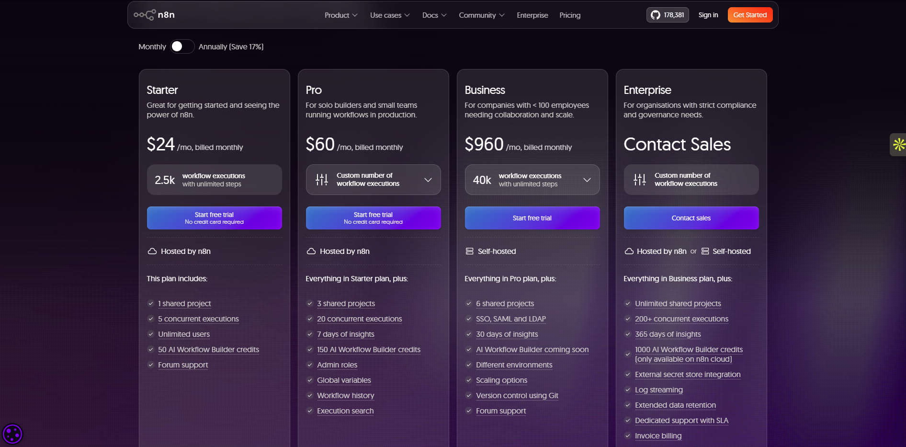
Task: Click the sliders icon in Pro's executions selector
Action: [x=321, y=179]
